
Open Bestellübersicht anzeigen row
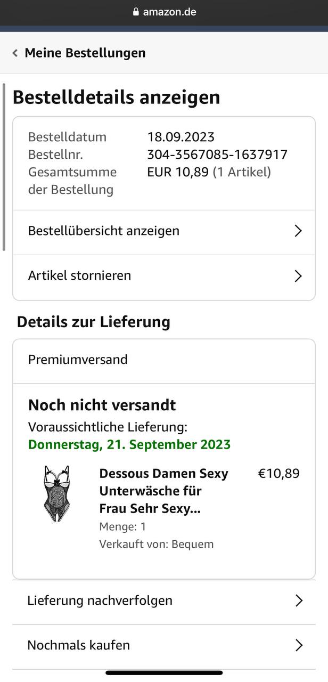tap(104, 231)
